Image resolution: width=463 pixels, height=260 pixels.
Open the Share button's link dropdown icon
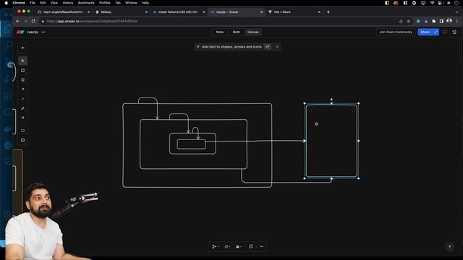pos(436,32)
